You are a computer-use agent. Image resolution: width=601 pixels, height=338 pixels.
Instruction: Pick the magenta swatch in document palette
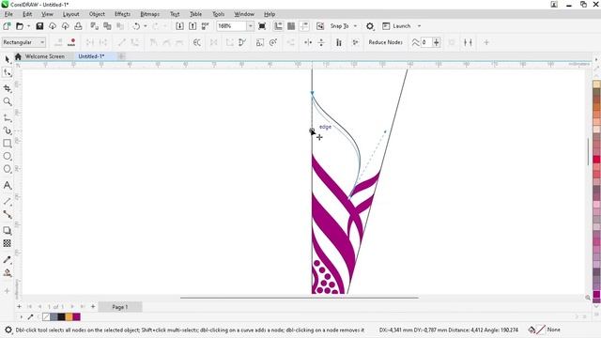[77, 317]
